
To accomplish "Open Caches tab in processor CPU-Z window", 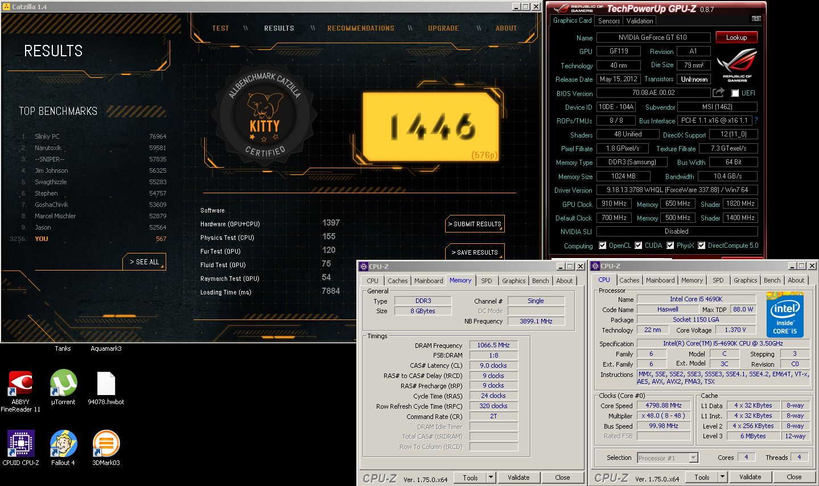I will (x=629, y=280).
